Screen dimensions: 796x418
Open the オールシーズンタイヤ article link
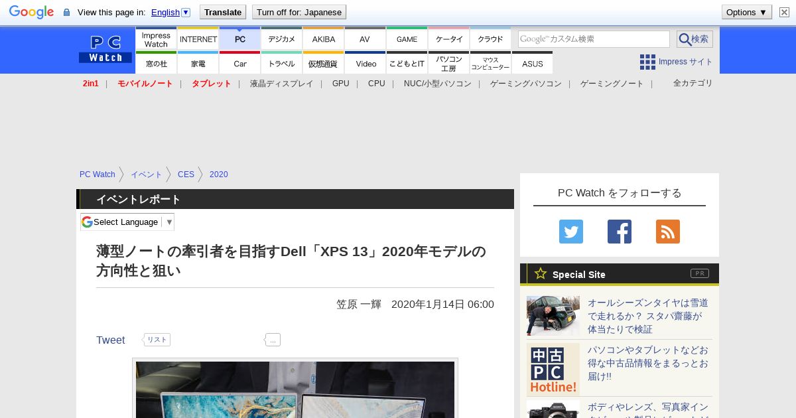(x=648, y=316)
